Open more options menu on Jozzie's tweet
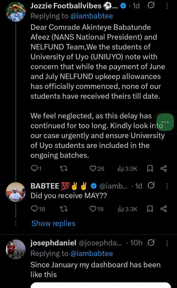 click(167, 6)
